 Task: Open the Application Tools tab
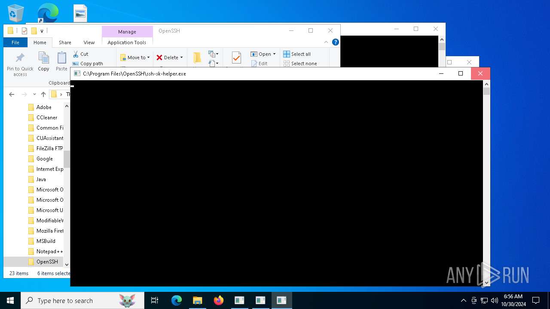click(127, 42)
